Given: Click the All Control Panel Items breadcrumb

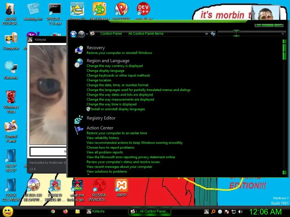Looking at the screenshot, I should coord(146,34).
